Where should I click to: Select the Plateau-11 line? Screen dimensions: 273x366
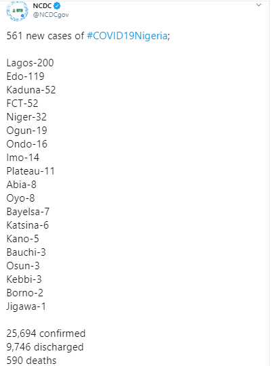(30, 171)
